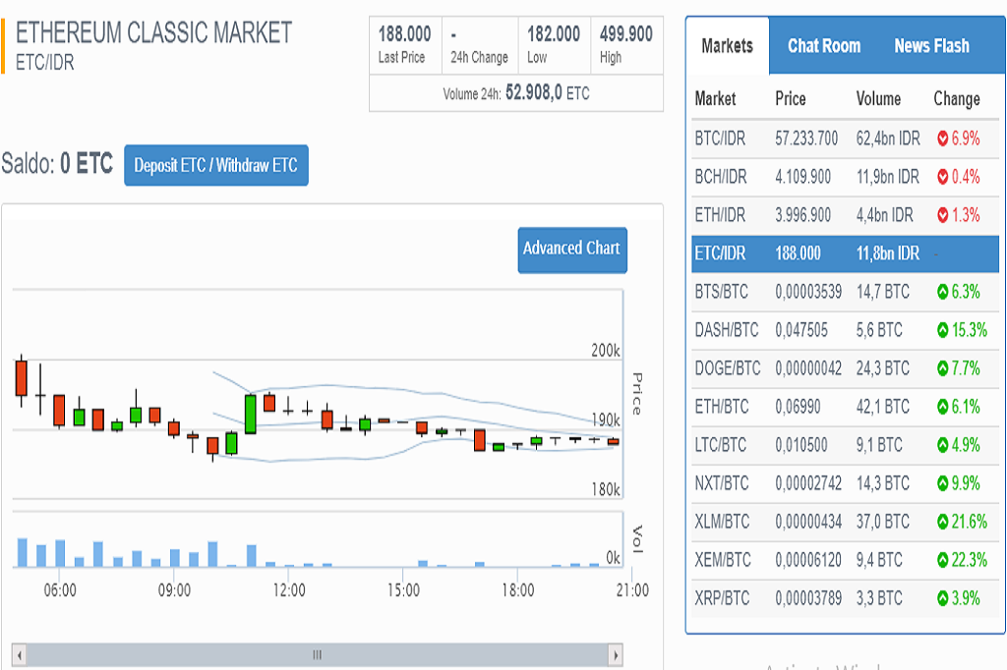1007x670 pixels.
Task: Click the 188.000 Last Price value
Action: coord(404,34)
